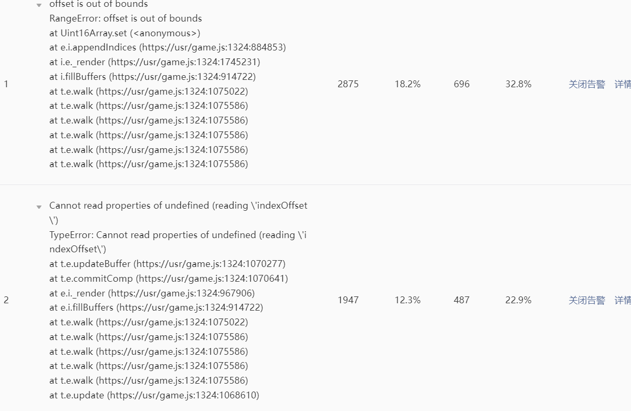Click the 22.9% percentage value
Viewport: 631px width, 411px height.
(518, 300)
